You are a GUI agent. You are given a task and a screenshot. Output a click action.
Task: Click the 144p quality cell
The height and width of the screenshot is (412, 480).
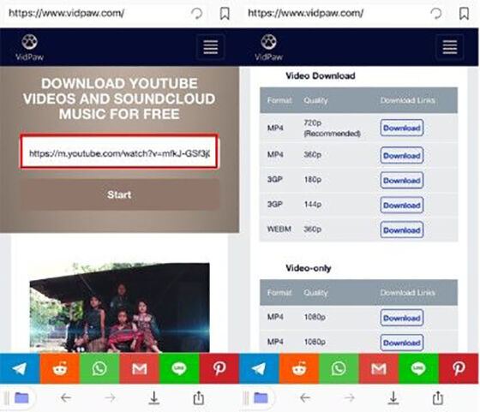coord(313,205)
